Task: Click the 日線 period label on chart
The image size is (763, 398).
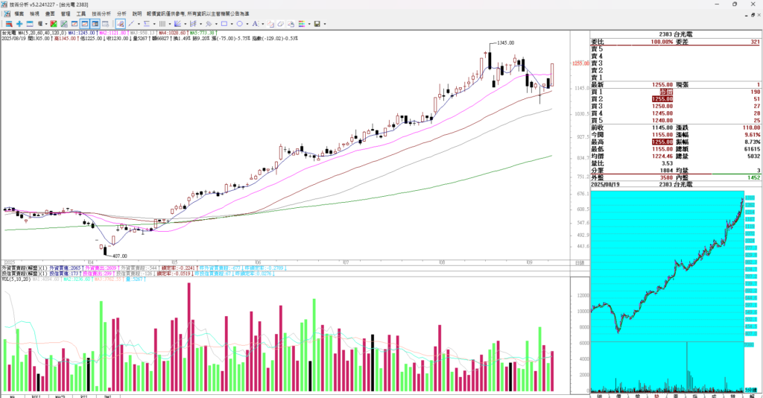Action: coord(579,262)
